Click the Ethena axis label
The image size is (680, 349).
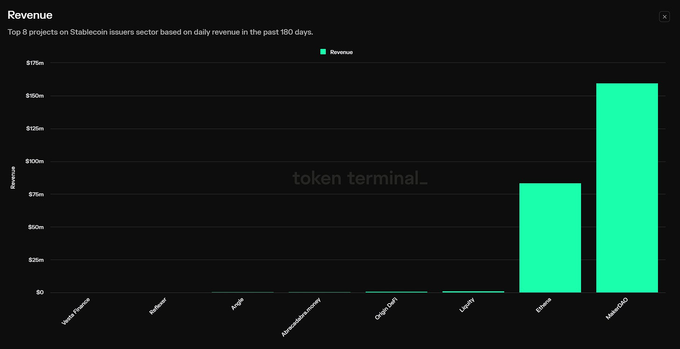[543, 306]
